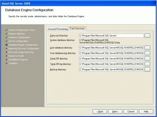Screen dimensions: 157x117
Task: Browse for Temp DB log directory
Action: 147,64
